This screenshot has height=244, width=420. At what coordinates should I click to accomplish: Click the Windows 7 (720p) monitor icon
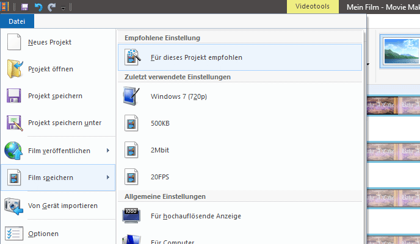pyautogui.click(x=132, y=96)
